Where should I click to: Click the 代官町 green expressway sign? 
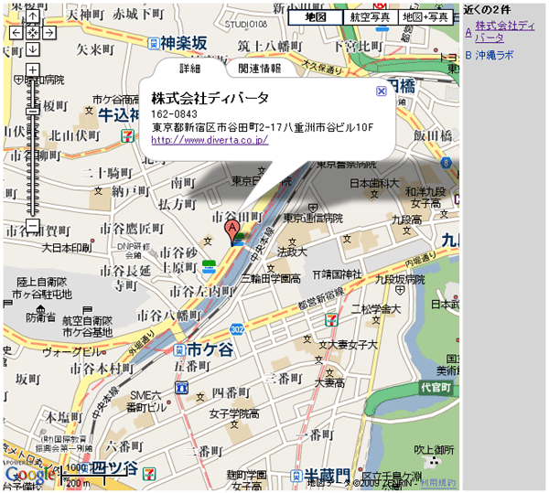click(436, 387)
